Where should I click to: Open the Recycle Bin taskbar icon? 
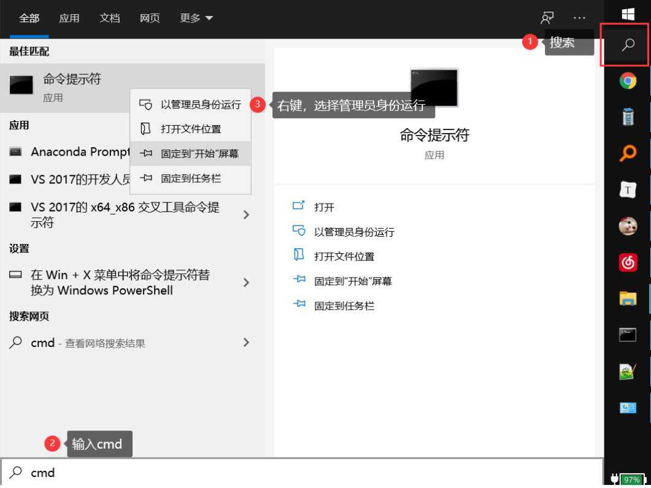[x=628, y=116]
